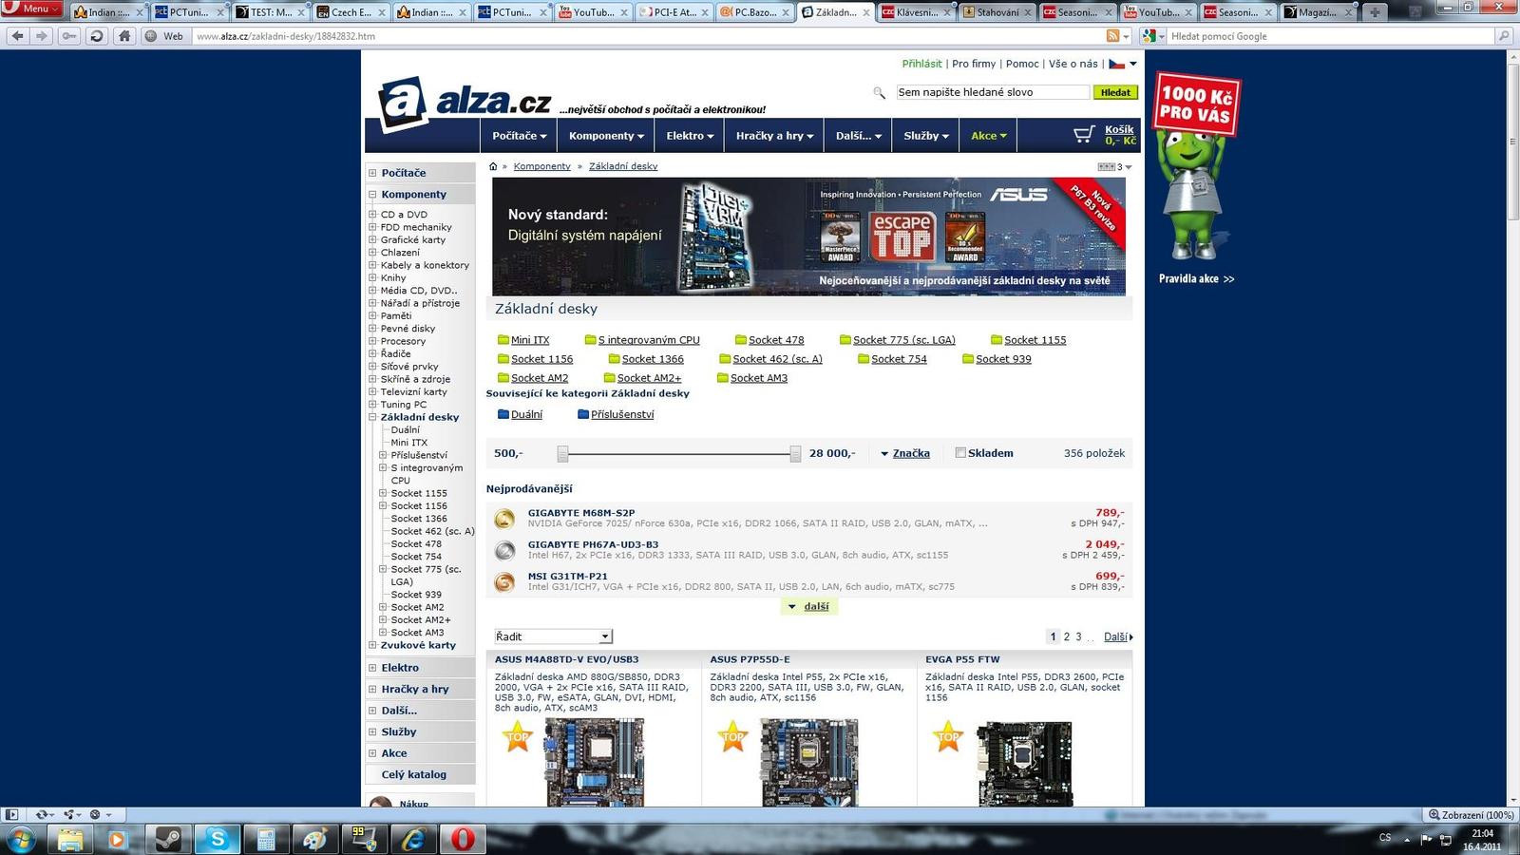Open Celý katalog in sidebar
The height and width of the screenshot is (855, 1520).
point(413,774)
